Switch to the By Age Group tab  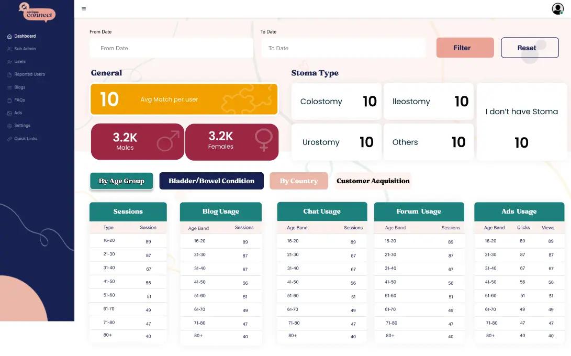click(121, 181)
